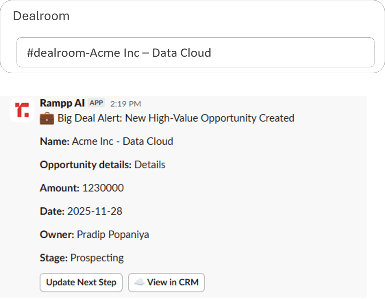Select the Big Deal Alert headline text

click(176, 118)
